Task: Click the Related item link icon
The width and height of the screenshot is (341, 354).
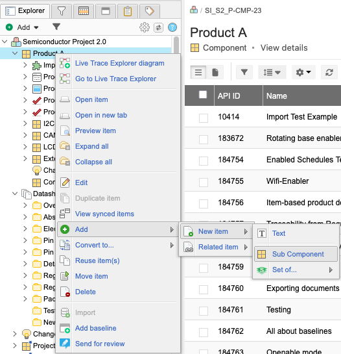Action: tap(188, 247)
